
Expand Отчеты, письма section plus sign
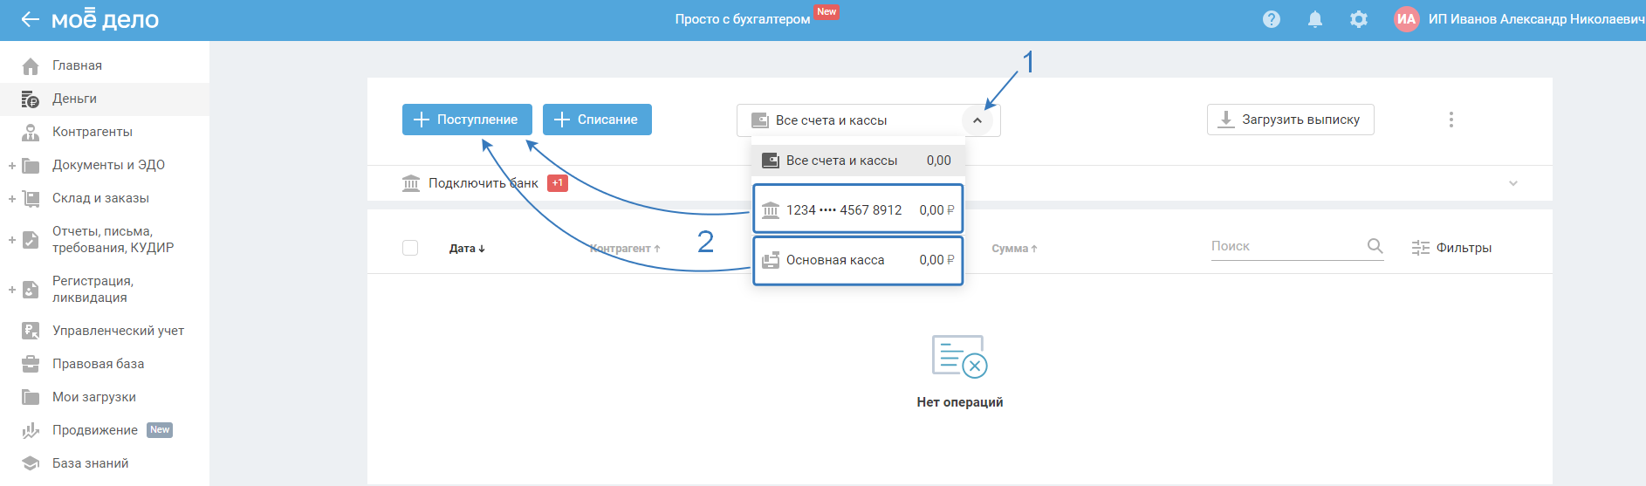(12, 239)
